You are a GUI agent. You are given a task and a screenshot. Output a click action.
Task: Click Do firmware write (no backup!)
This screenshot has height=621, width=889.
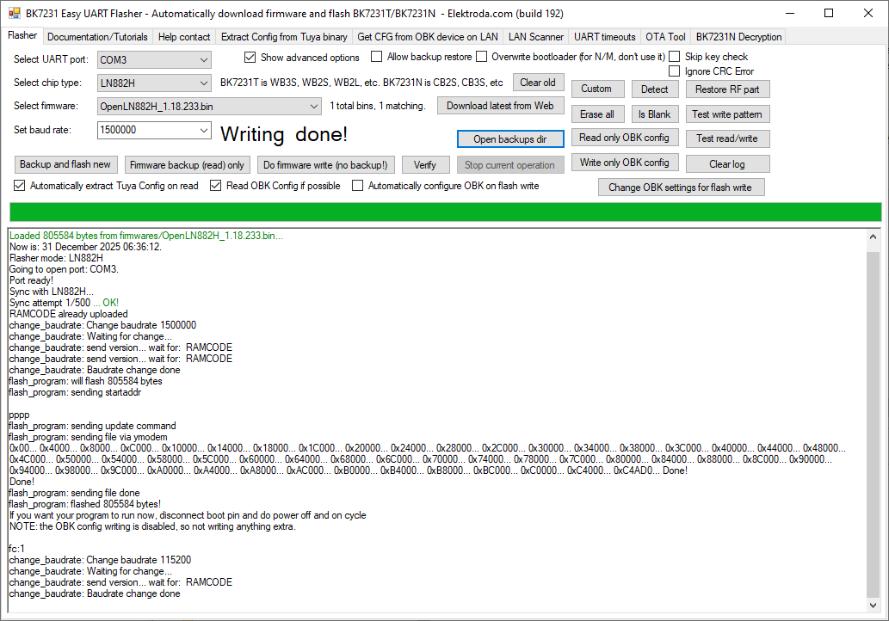[x=325, y=165]
